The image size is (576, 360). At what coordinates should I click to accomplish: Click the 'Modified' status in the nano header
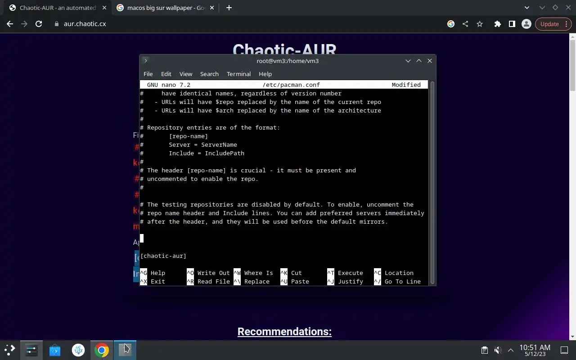click(x=406, y=85)
